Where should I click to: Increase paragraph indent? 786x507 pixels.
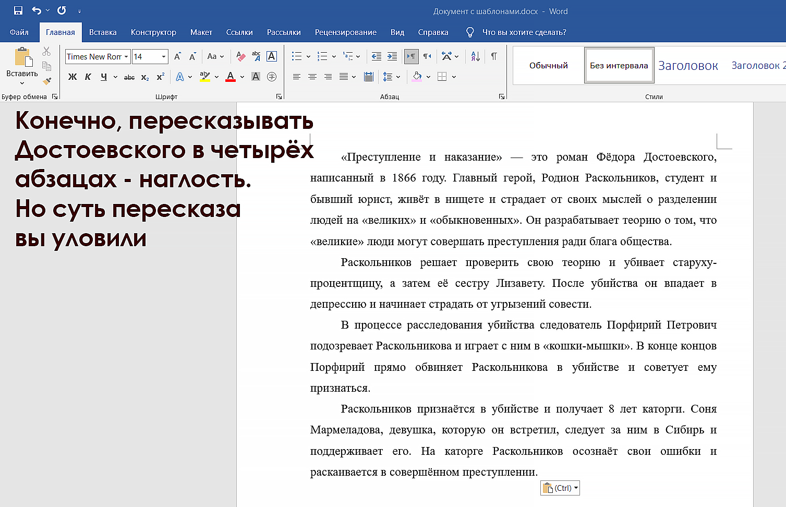tap(392, 56)
